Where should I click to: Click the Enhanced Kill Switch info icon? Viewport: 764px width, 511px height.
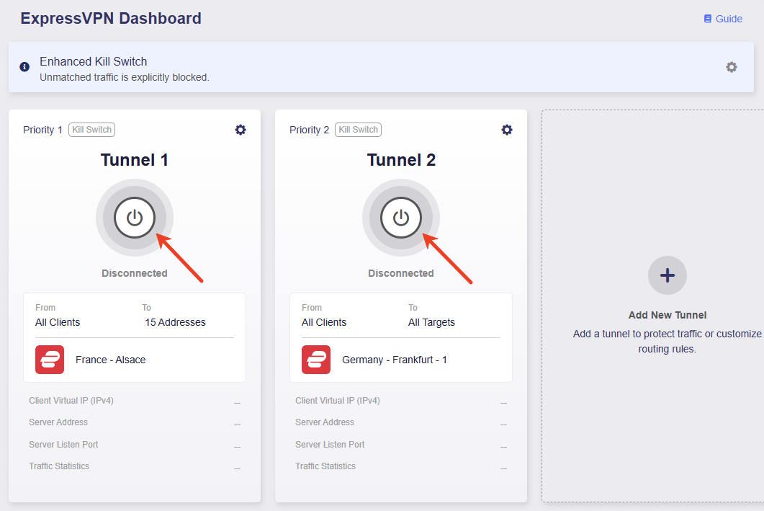[24, 67]
